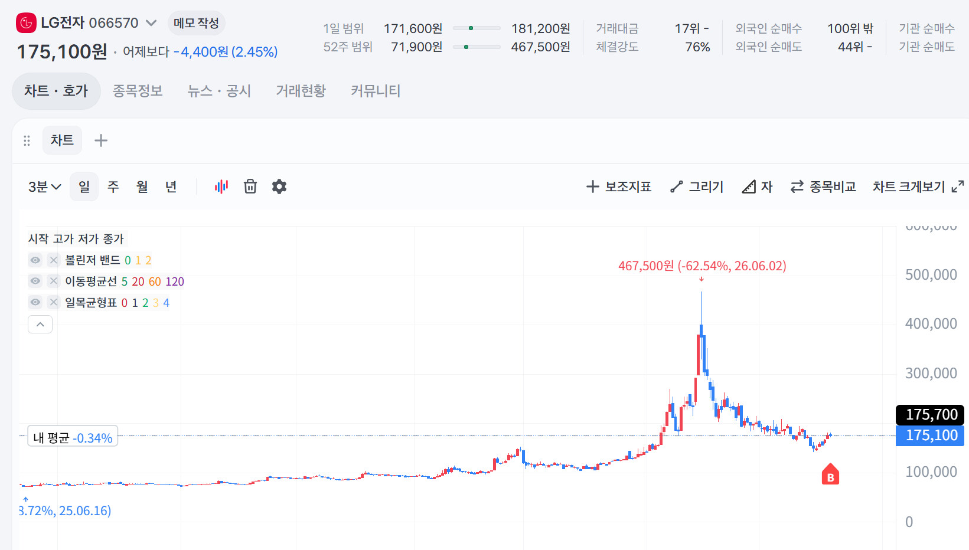Image resolution: width=969 pixels, height=550 pixels.
Task: Click the 500,000 price axis label
Action: click(931, 274)
